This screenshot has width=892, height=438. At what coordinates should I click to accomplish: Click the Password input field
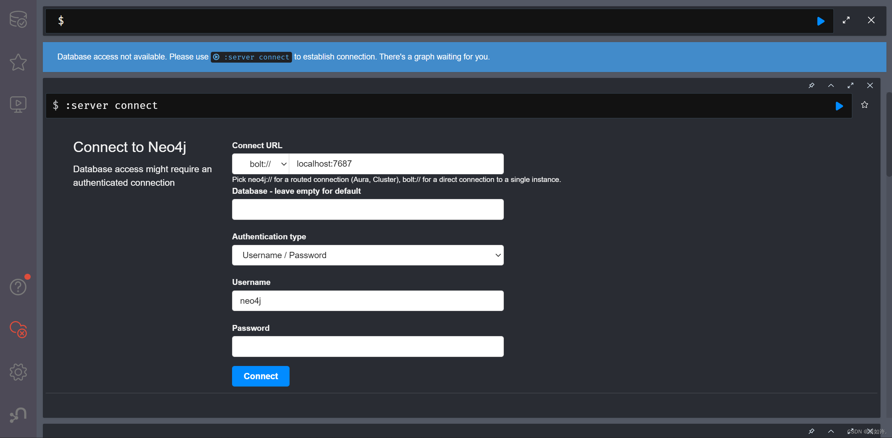click(x=368, y=347)
